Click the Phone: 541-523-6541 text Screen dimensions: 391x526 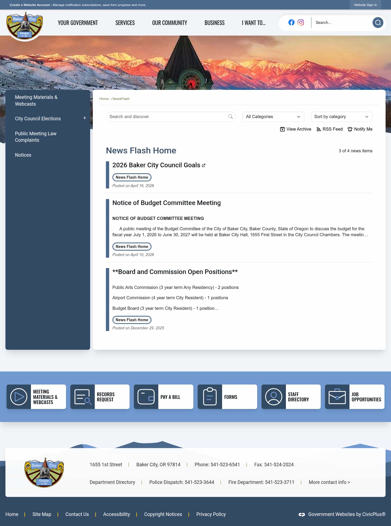pos(217,465)
